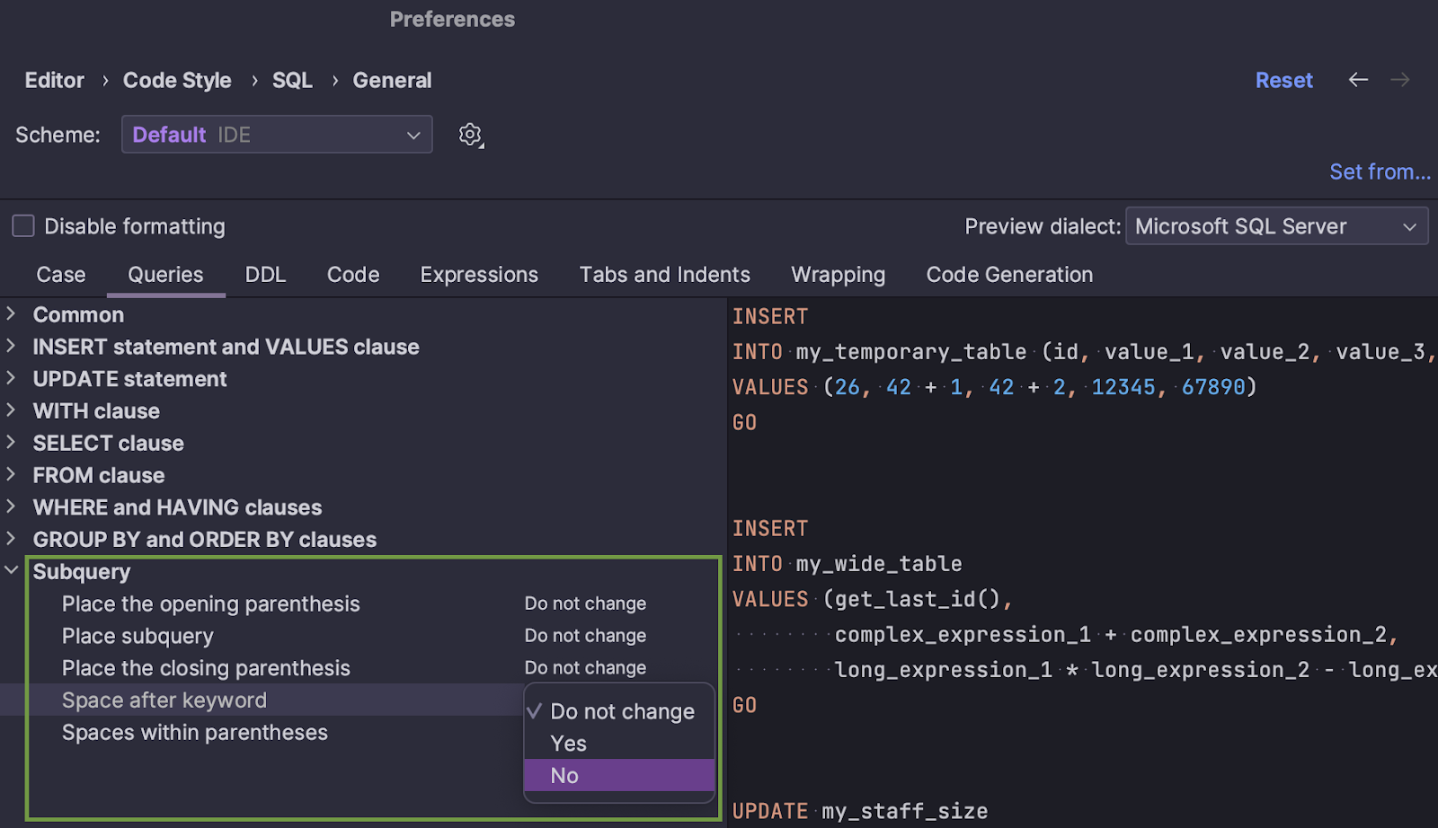Open the scheme settings gear icon
Viewport: 1438px width, 828px height.
click(470, 135)
